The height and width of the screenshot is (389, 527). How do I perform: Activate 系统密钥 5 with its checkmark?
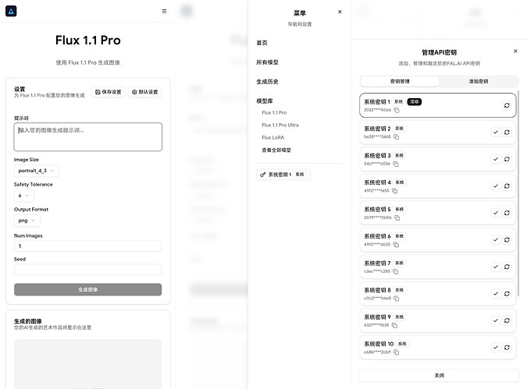(496, 213)
